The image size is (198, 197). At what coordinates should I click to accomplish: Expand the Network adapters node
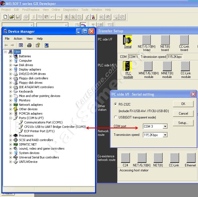(10, 105)
